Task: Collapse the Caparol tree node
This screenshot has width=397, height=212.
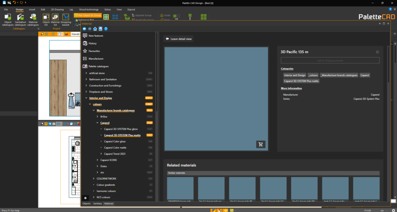Action: (97, 123)
